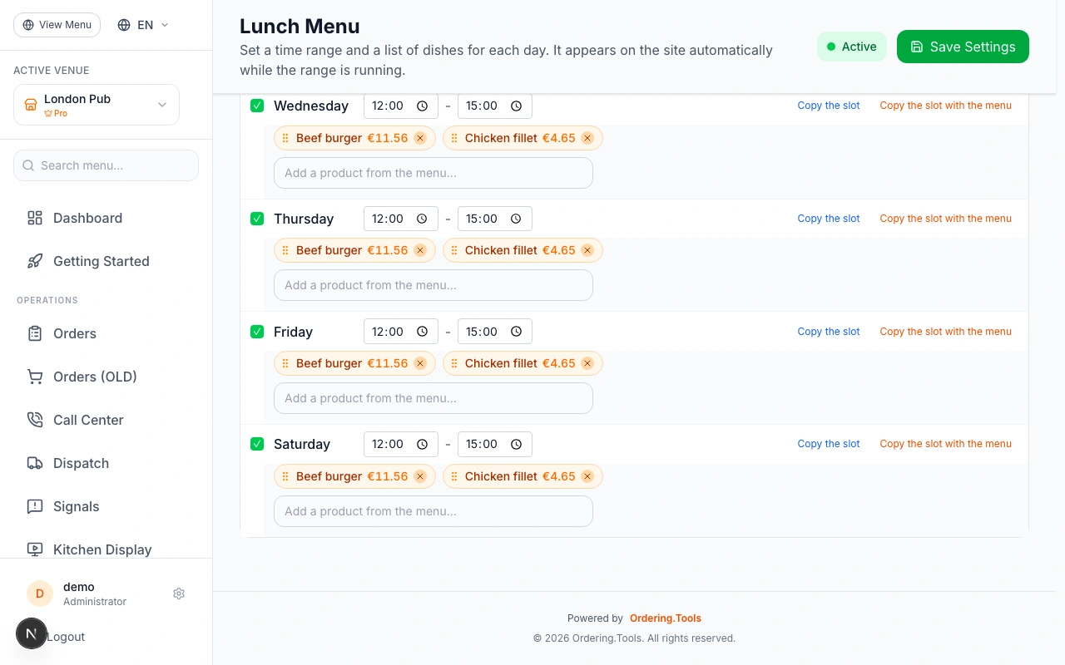Copy the slot for Friday

[829, 332]
